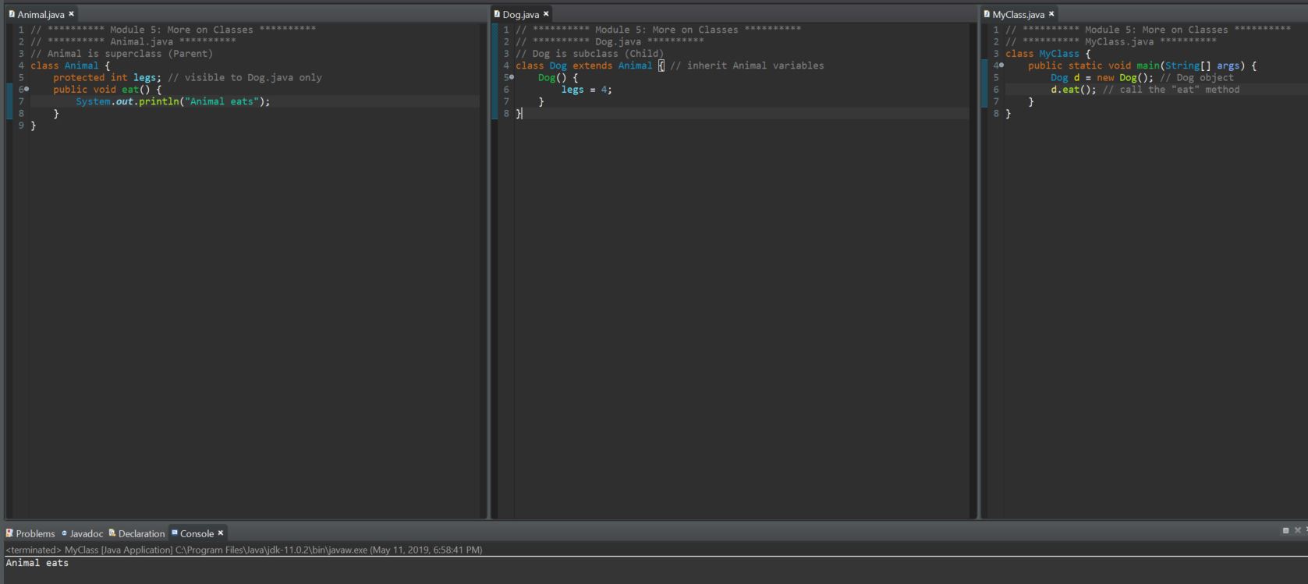Click the '// Dog is subclass (Child)' comment

click(x=590, y=54)
